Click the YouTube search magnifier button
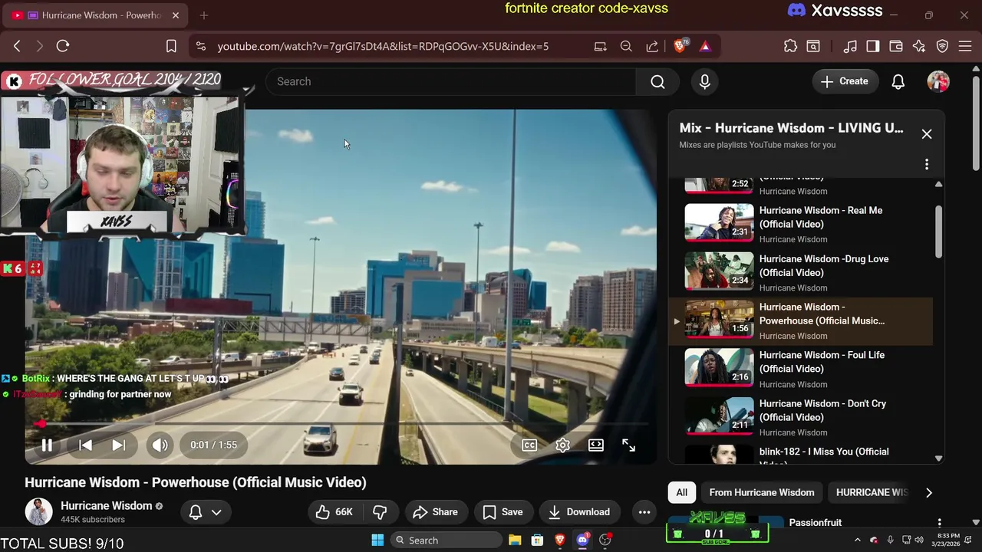The image size is (982, 552). click(657, 81)
